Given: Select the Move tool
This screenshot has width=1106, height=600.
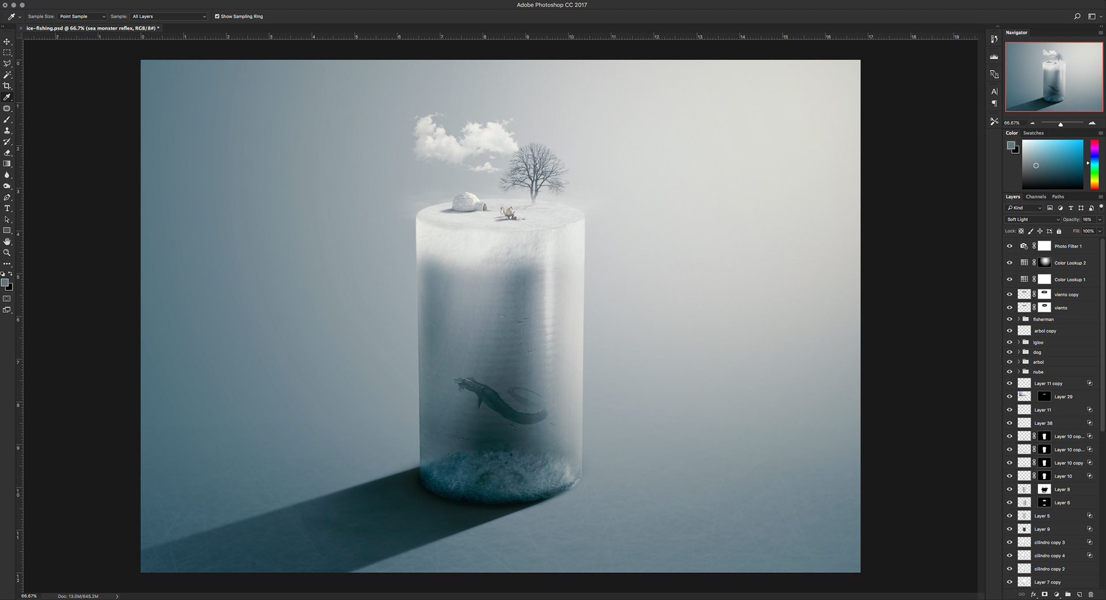Looking at the screenshot, I should pos(7,41).
